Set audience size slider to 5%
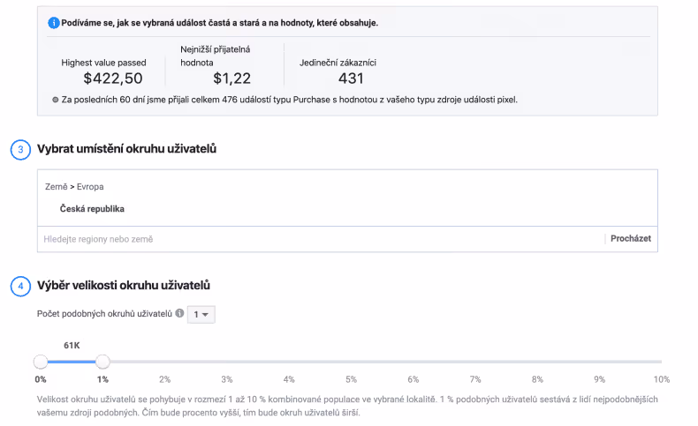 [x=351, y=361]
